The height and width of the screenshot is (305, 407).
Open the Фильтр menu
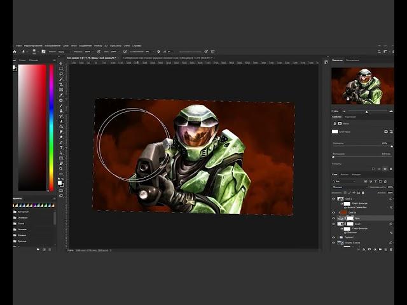tap(98, 46)
